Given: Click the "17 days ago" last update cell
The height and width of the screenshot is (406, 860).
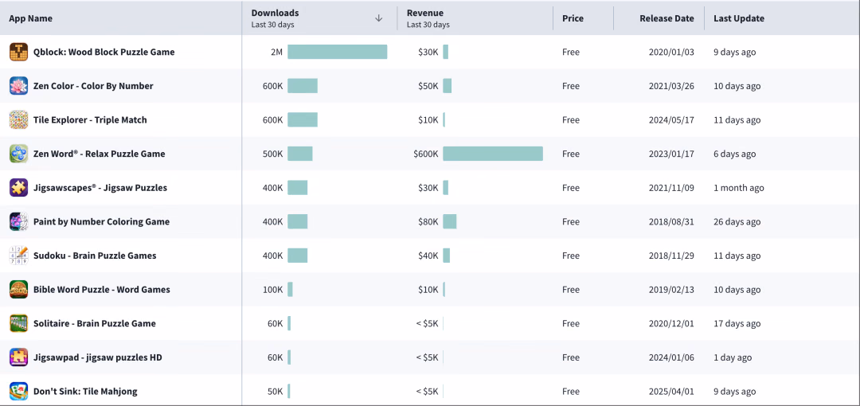Looking at the screenshot, I should [737, 324].
